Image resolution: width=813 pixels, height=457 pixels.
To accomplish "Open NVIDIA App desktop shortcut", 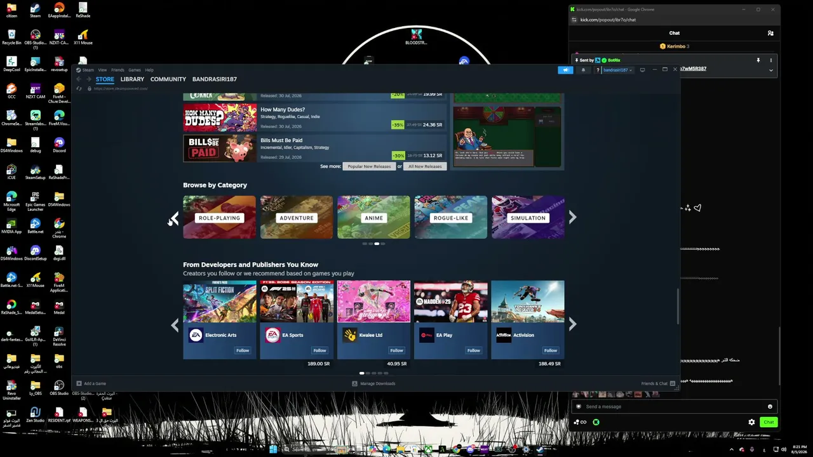I will pos(11,226).
